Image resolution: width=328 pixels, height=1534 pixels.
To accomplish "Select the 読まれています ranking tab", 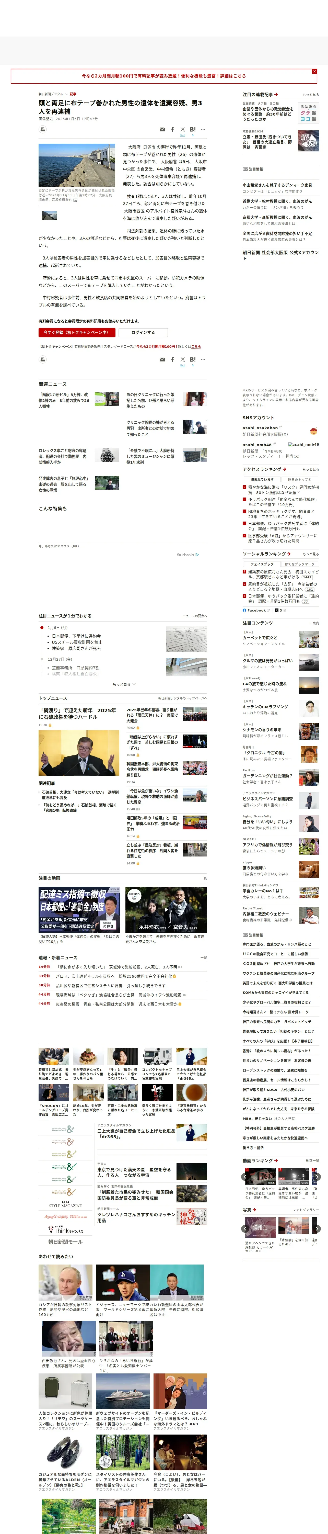I will pos(262,479).
